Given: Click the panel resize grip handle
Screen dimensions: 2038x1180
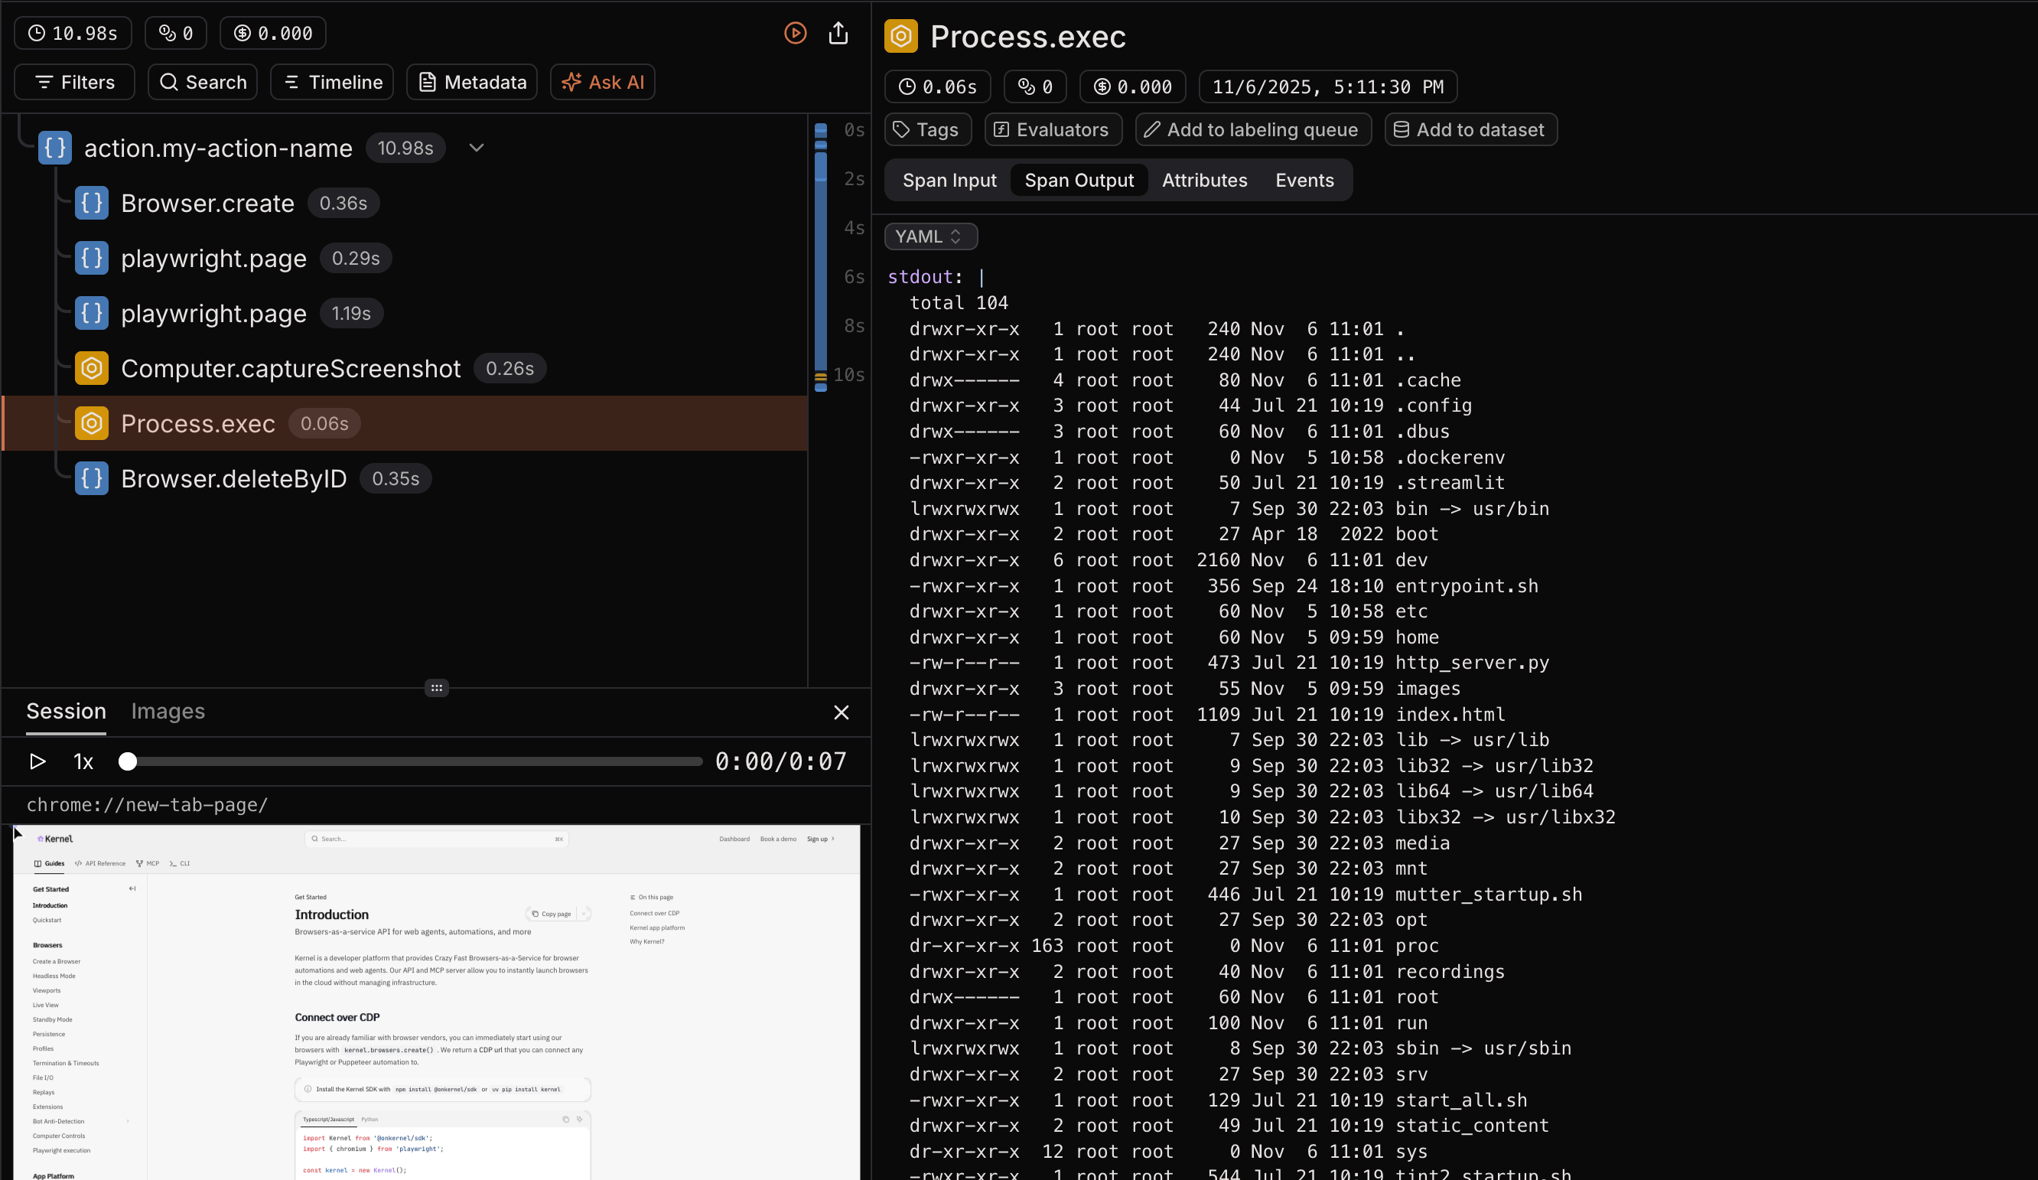Looking at the screenshot, I should (437, 688).
